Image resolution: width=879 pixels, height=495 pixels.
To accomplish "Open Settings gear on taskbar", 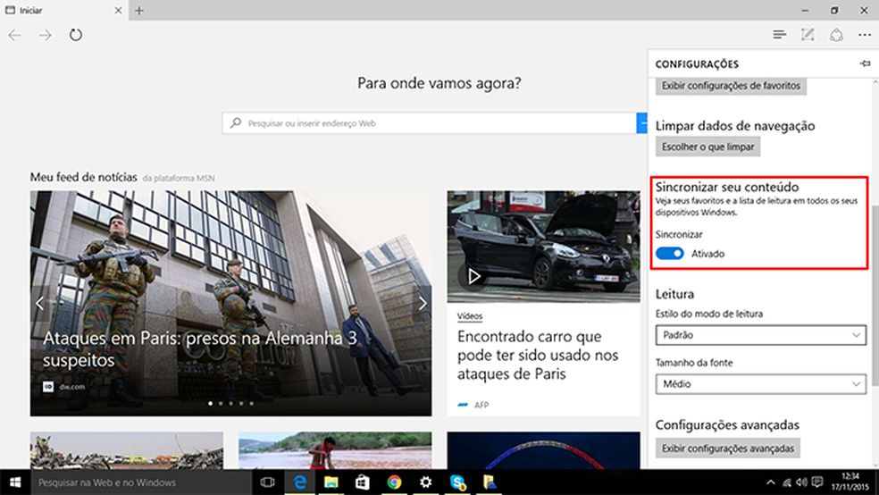I will tap(425, 482).
